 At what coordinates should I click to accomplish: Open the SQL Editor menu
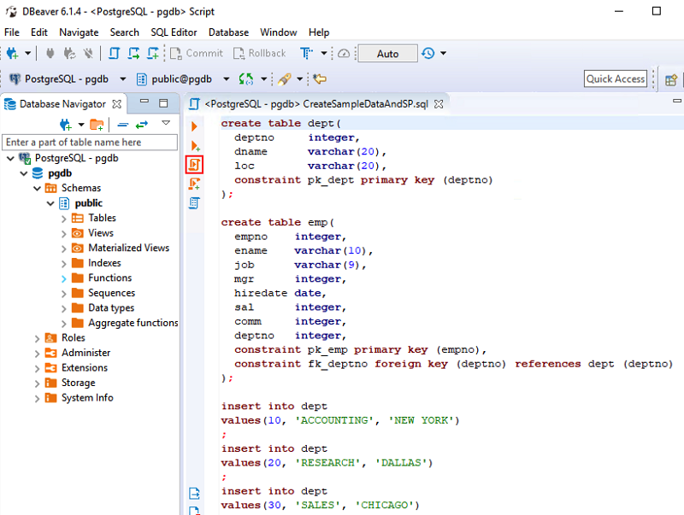pos(174,32)
